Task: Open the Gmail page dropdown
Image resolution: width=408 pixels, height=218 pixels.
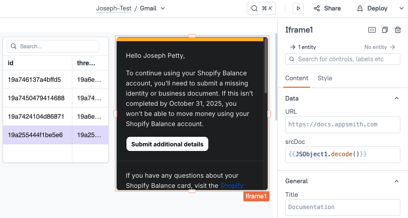Action: pos(163,9)
